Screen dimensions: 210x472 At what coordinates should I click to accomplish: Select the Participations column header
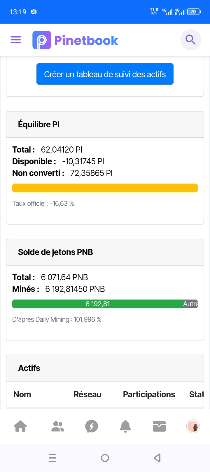149,395
